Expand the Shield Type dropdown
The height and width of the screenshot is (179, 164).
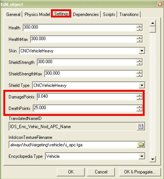pos(142,85)
